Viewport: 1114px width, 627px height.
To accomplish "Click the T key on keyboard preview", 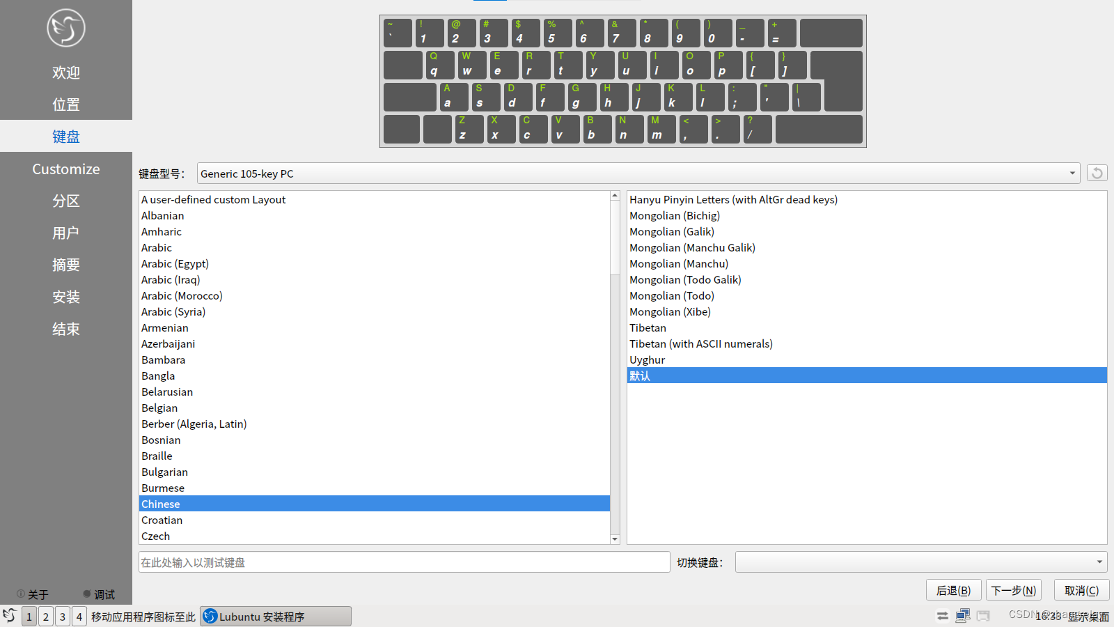I will pyautogui.click(x=568, y=65).
